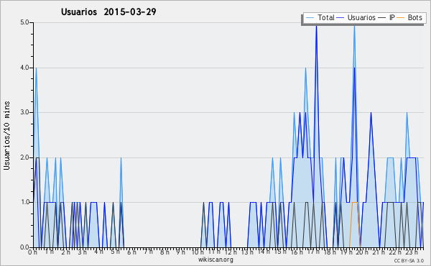431x266 pixels.
Task: Click the "Total" legend label
Action: click(326, 17)
